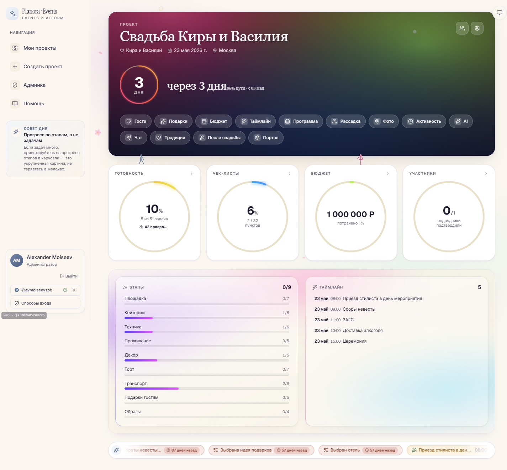Click the Готовность 10% progress ring
The height and width of the screenshot is (470, 507).
154,217
